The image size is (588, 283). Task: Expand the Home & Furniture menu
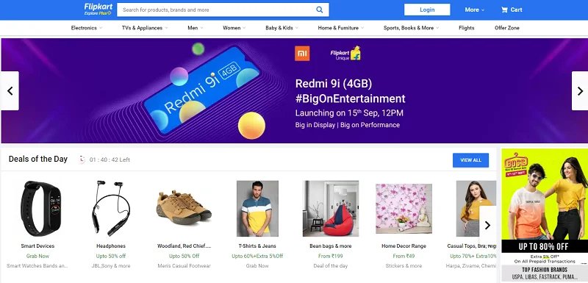pyautogui.click(x=341, y=28)
